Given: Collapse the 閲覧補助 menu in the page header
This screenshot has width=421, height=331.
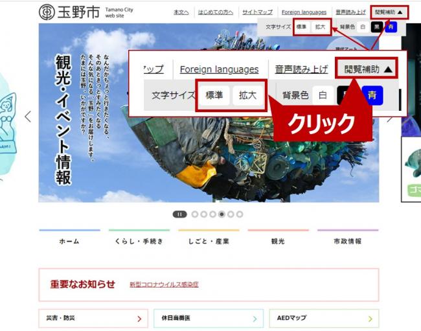Looking at the screenshot, I should pos(389,12).
